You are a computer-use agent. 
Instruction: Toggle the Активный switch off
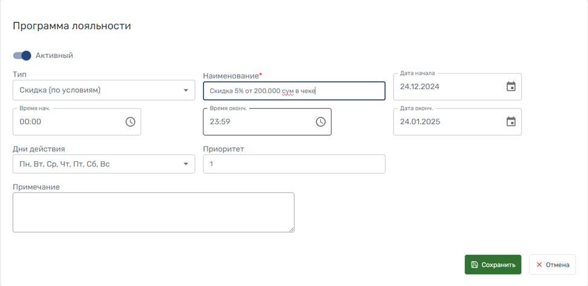point(22,56)
